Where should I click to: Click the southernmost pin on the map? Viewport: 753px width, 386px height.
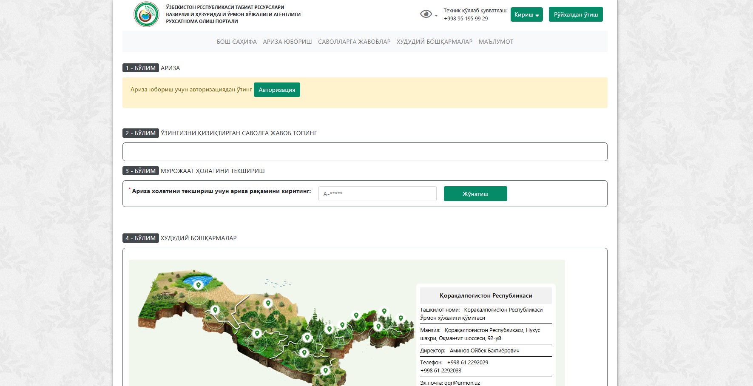325,370
